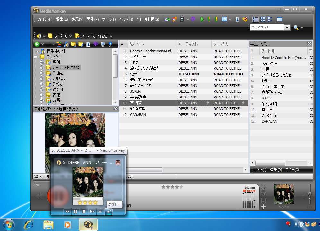
Task: Click the アルバム column header
Action: pyautogui.click(x=229, y=44)
